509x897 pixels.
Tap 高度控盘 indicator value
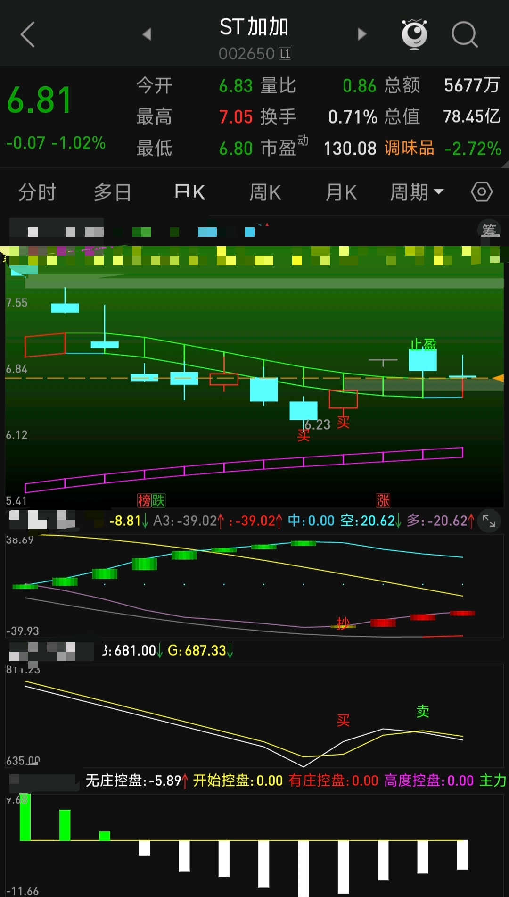429,781
